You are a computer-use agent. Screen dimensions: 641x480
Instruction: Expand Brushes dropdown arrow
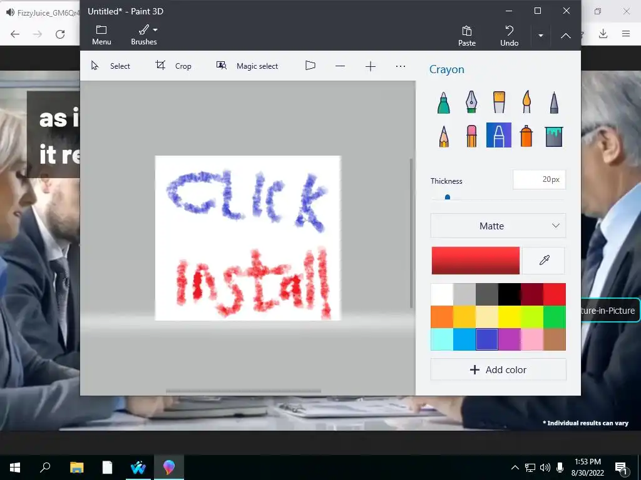click(155, 30)
